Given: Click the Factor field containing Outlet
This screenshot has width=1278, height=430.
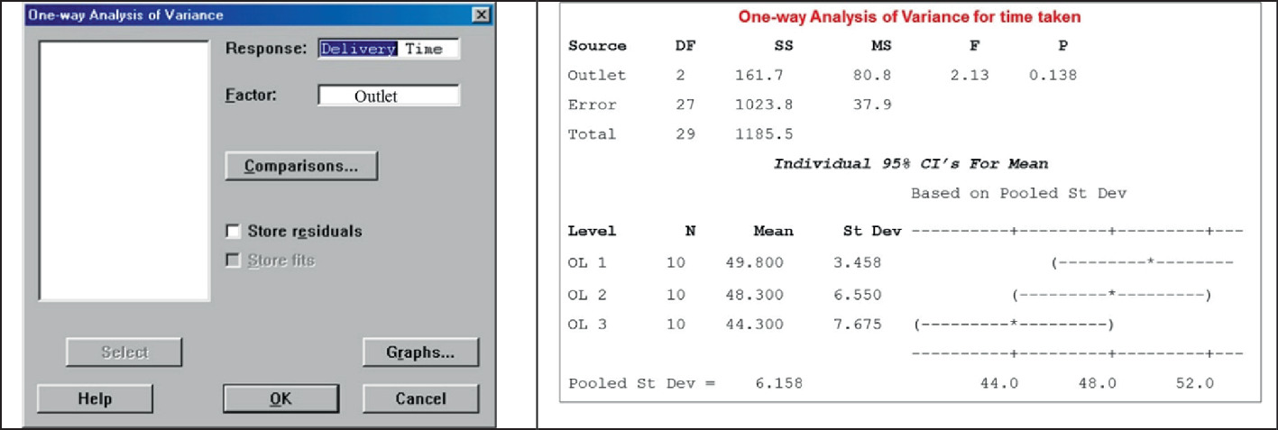Looking at the screenshot, I should 389,96.
